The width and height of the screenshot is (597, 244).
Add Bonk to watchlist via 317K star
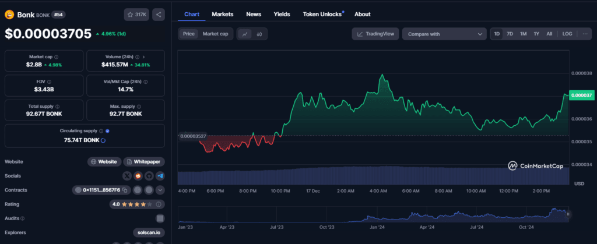click(x=136, y=15)
